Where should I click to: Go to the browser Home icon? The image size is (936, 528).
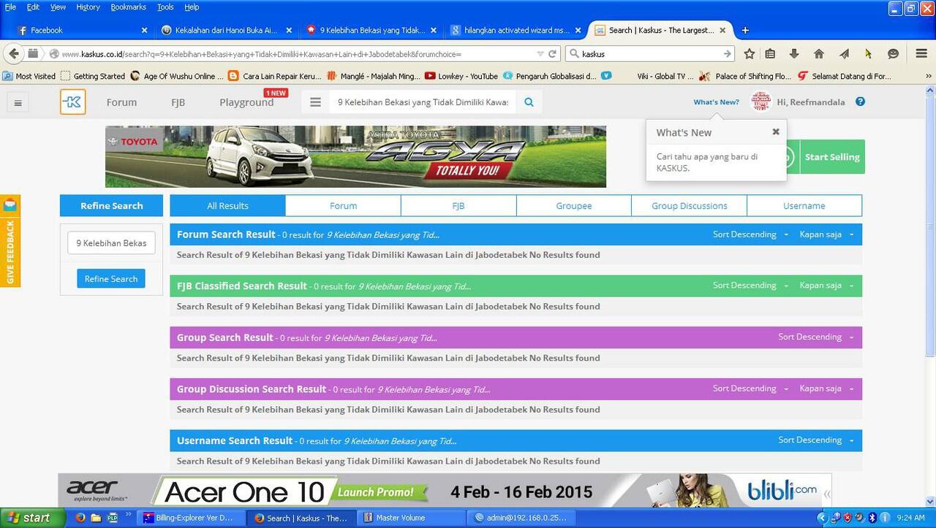tap(819, 53)
